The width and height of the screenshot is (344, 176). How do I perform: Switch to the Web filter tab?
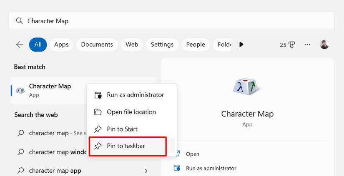tap(132, 45)
